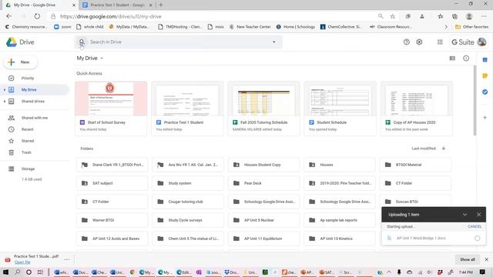The height and width of the screenshot is (277, 493).
Task: Collapse the Uploading 1 item panel
Action: coord(464,215)
